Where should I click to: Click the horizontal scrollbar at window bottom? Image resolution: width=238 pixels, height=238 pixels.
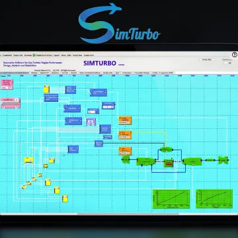(128, 214)
